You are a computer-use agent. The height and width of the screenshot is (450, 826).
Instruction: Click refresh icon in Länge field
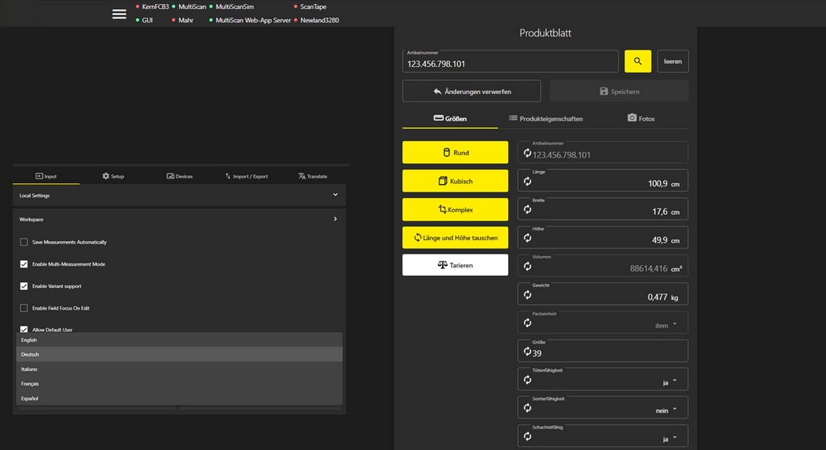coord(527,182)
